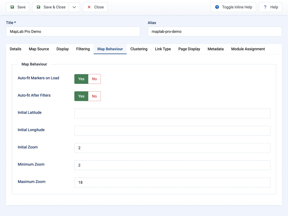Switch to the Details tab
The image size is (288, 216).
point(15,49)
